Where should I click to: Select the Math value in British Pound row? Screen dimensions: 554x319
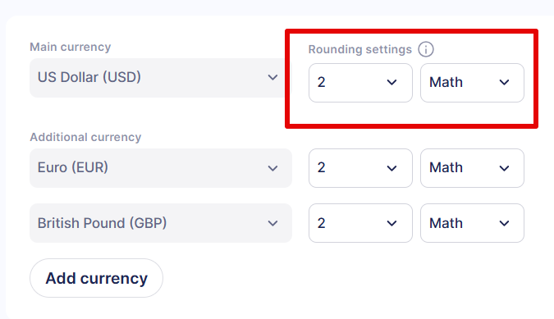(x=446, y=223)
